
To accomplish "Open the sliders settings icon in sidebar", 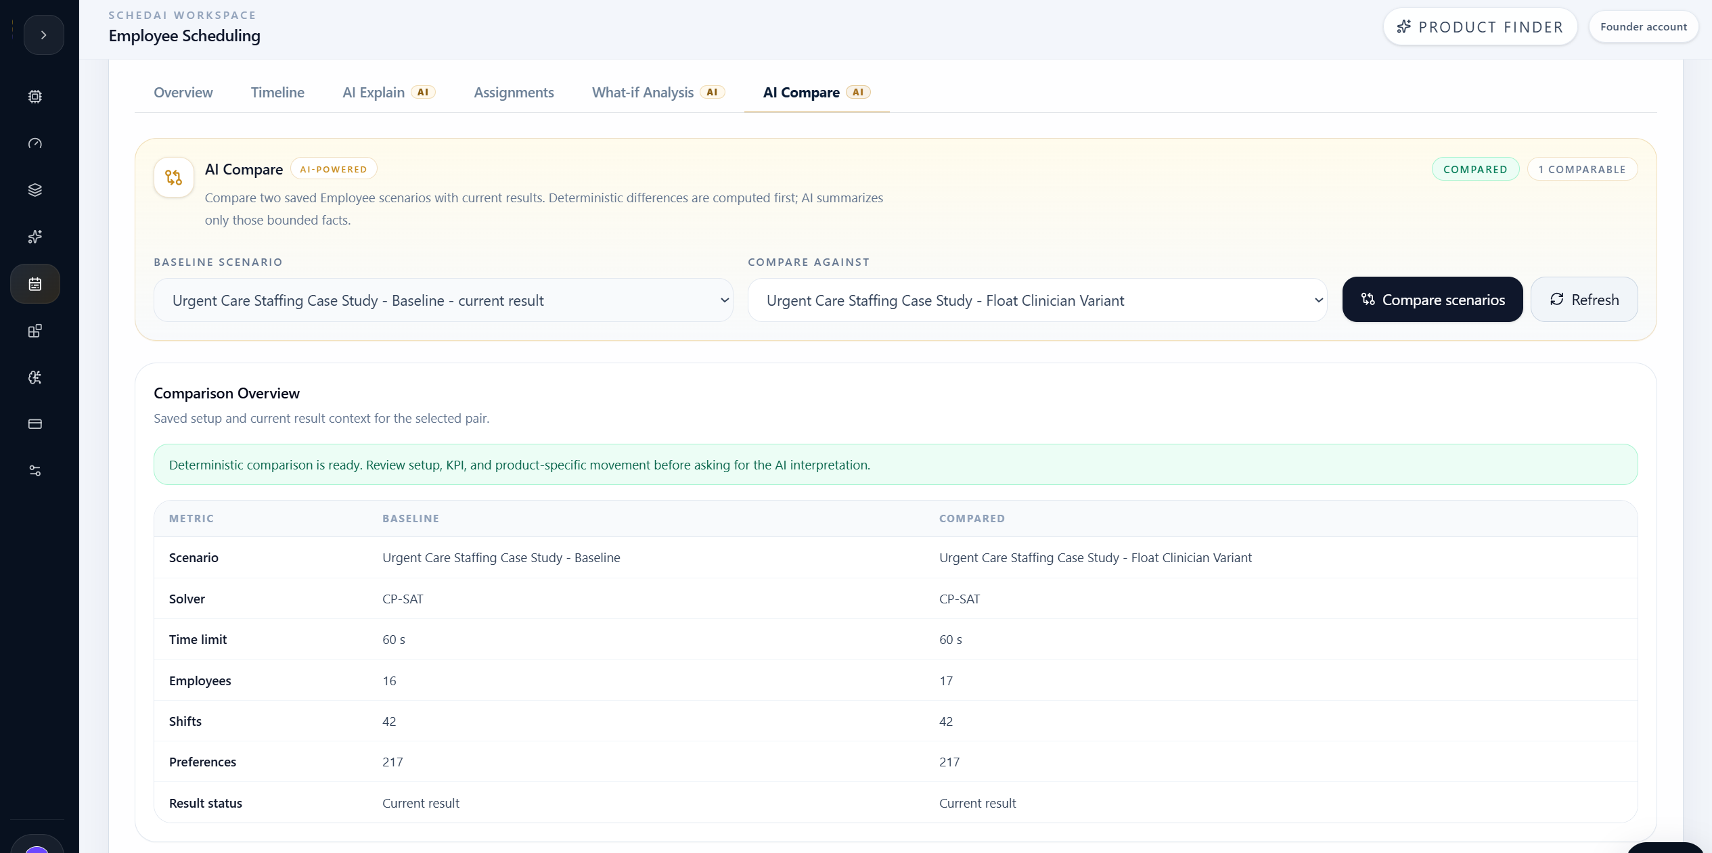I will (35, 471).
